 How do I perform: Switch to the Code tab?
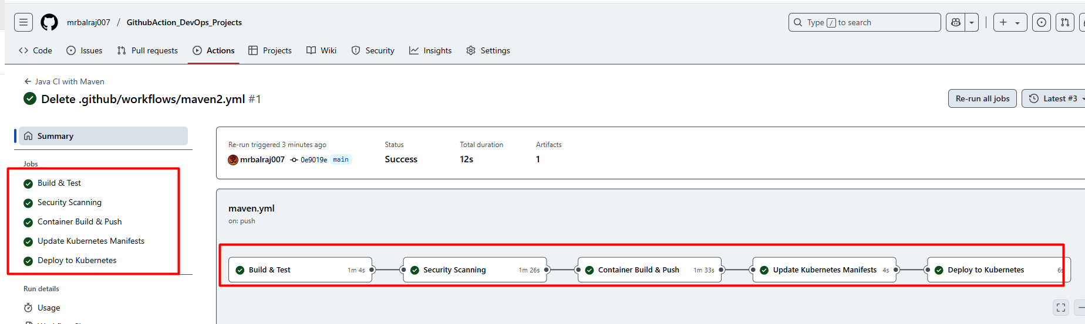35,50
